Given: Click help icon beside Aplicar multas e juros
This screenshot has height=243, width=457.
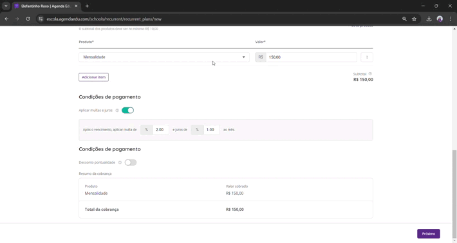Looking at the screenshot, I should pos(117,111).
